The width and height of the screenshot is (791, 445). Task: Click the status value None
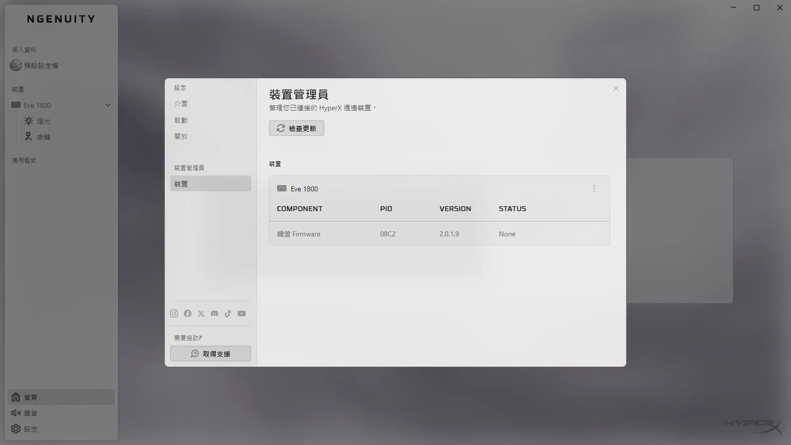(507, 234)
